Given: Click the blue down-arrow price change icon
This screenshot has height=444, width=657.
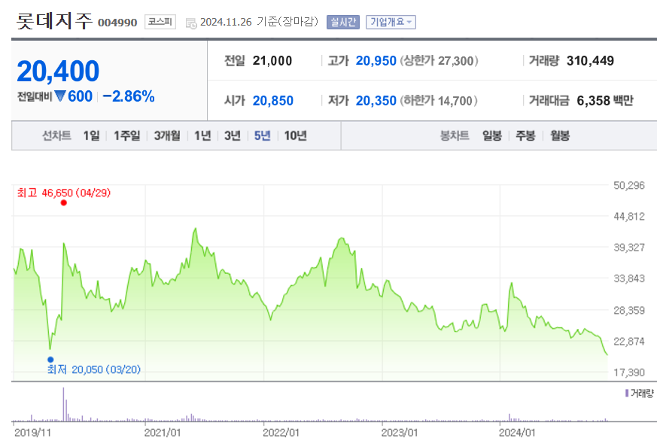Looking at the screenshot, I should coord(60,96).
